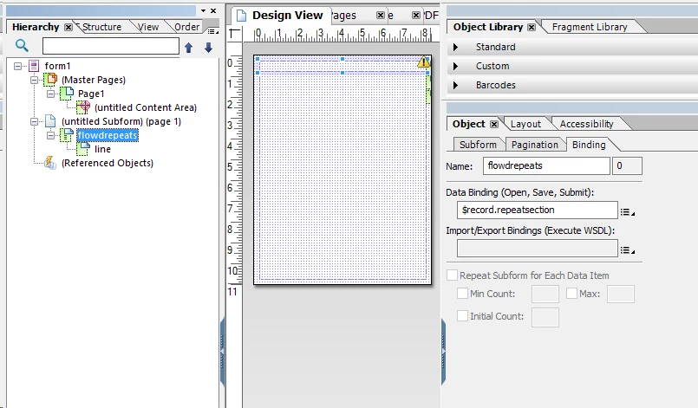
Task: Click the Design View document icon
Action: point(241,16)
